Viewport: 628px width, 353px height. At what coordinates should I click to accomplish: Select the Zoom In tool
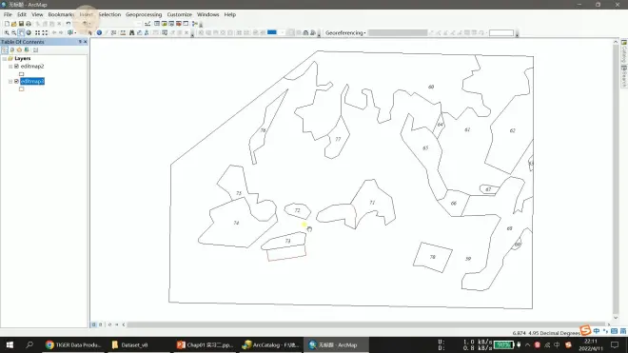[x=7, y=33]
